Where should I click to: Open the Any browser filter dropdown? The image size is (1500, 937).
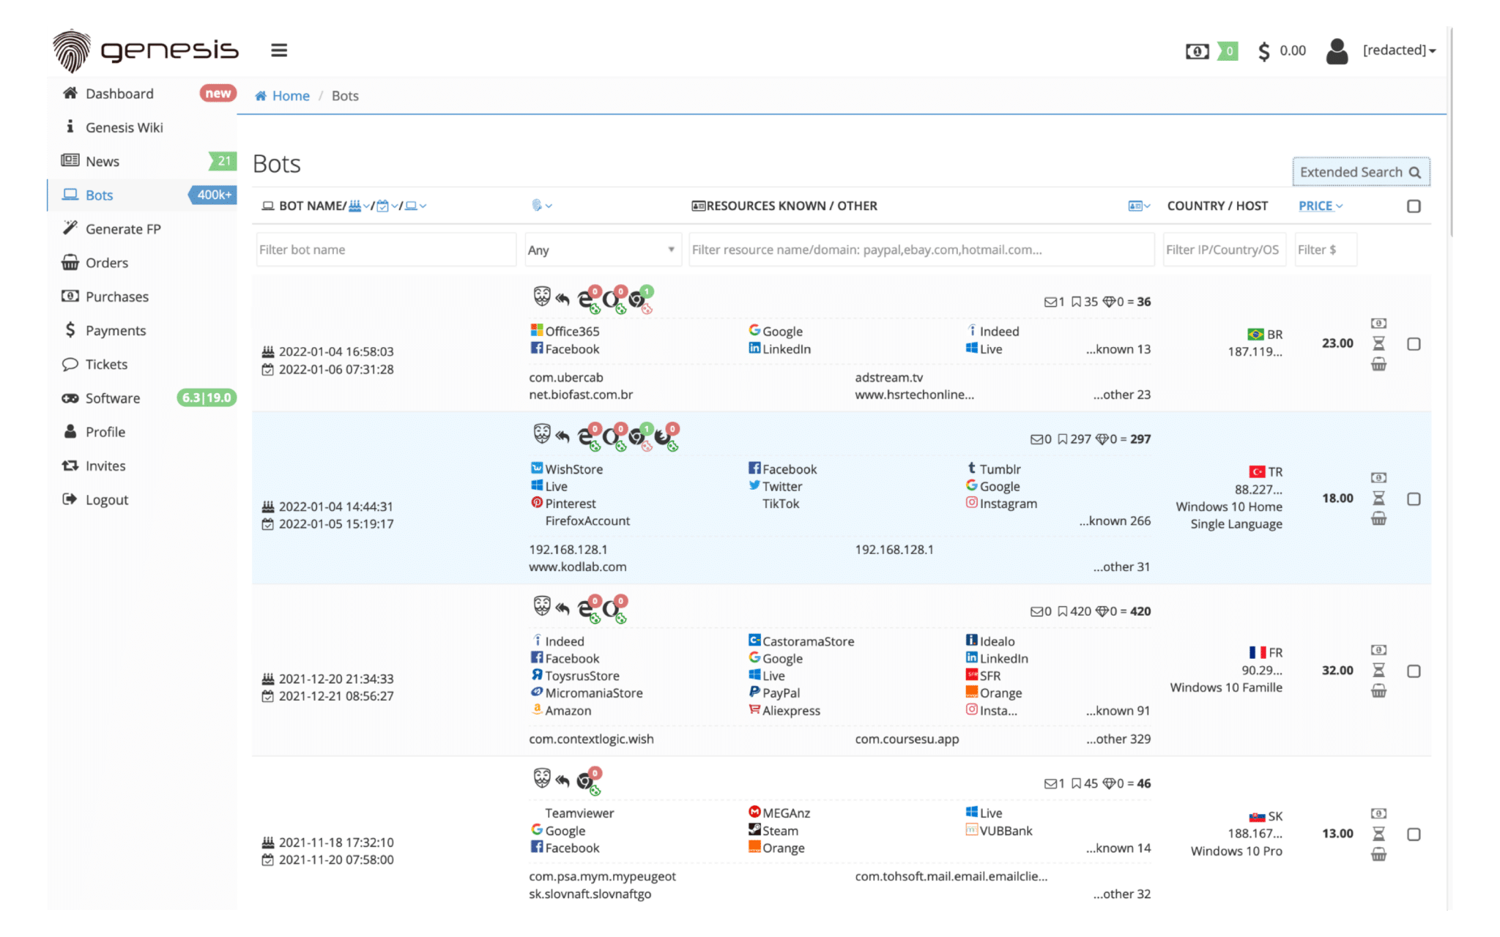click(x=602, y=250)
